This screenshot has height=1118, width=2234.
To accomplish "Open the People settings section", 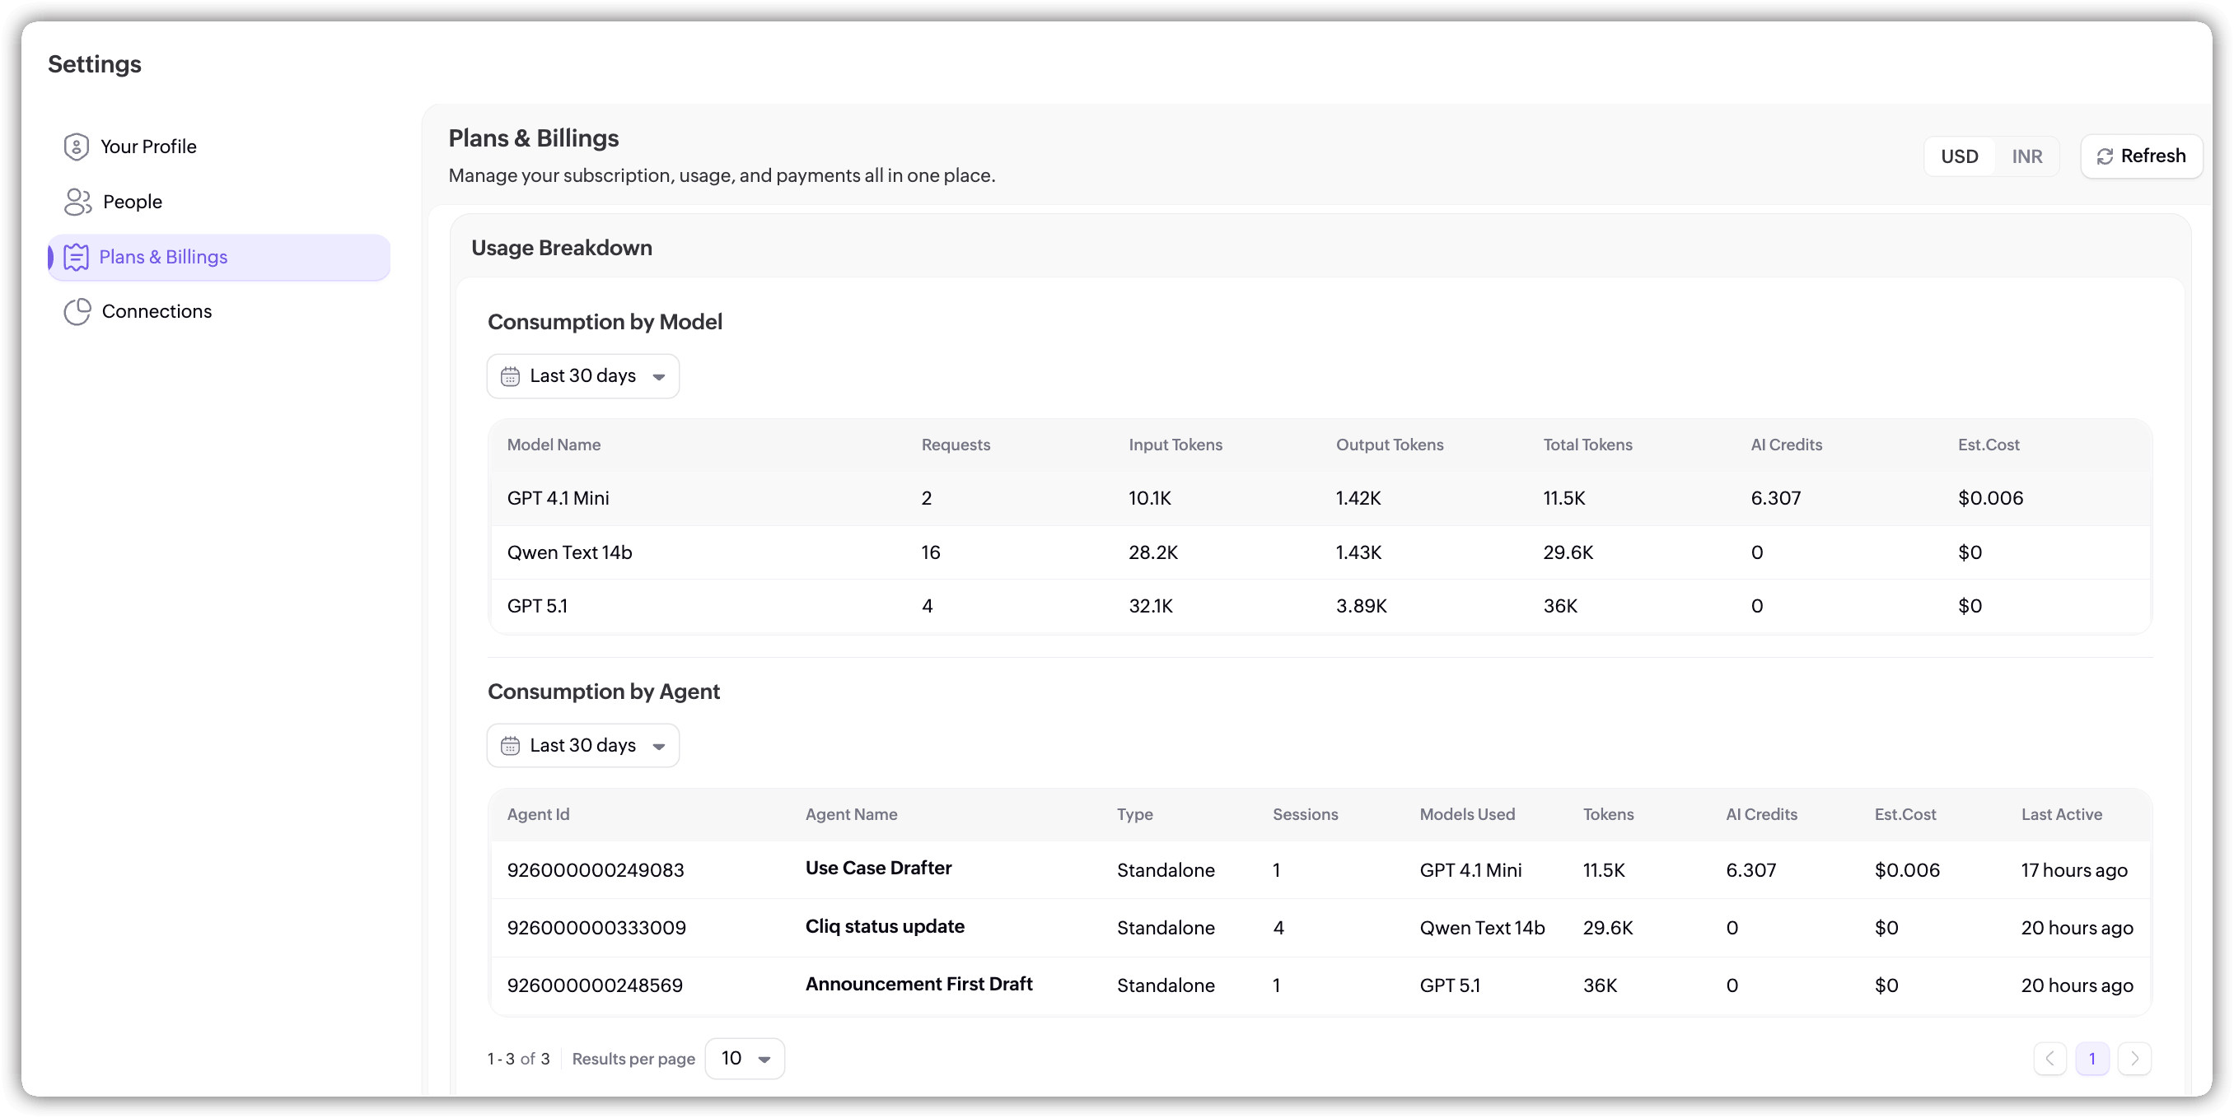I will 132,202.
